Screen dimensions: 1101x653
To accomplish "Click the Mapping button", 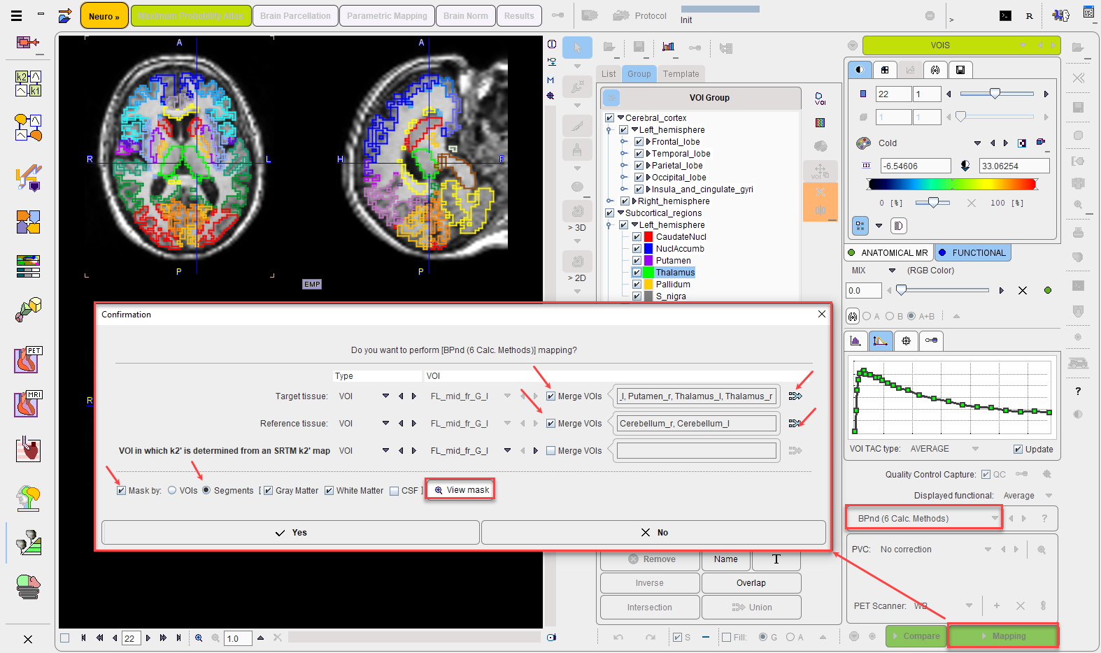I will [x=1003, y=636].
